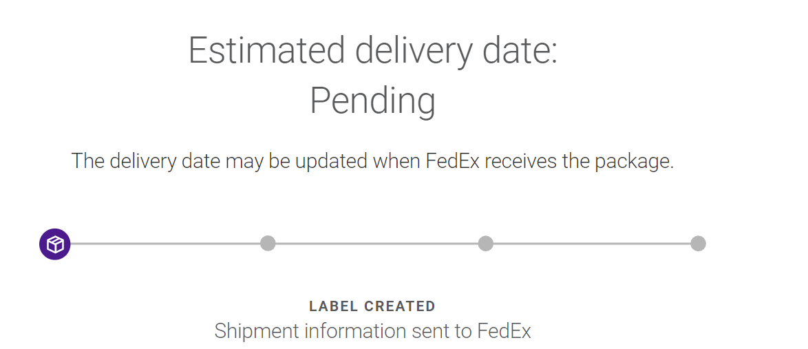Click the LABEL CREATED status label

(372, 306)
